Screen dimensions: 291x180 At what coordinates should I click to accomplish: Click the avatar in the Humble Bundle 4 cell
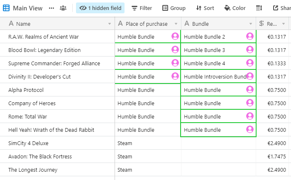point(250,63)
